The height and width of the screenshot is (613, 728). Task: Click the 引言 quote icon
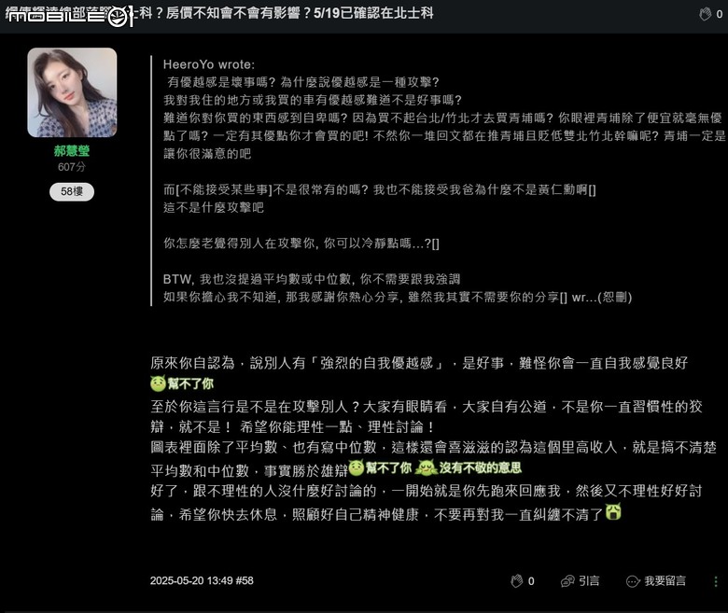[567, 581]
